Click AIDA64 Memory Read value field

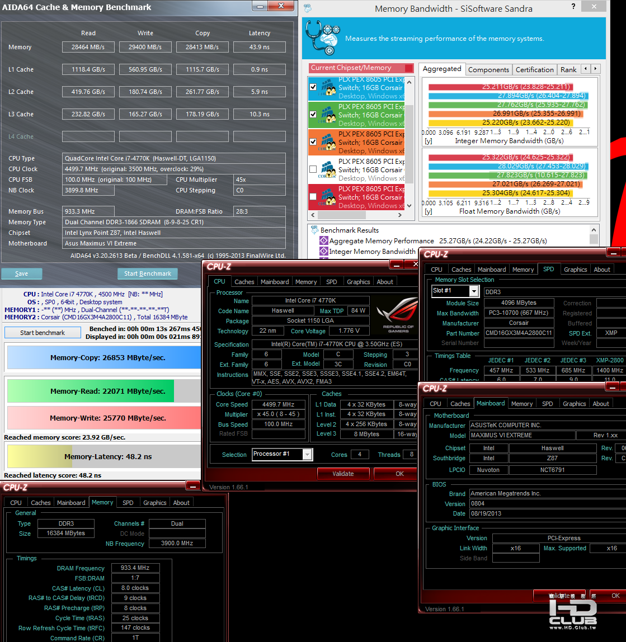click(x=88, y=47)
